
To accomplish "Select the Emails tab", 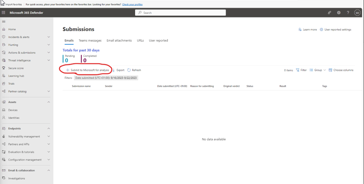I will pos(69,40).
